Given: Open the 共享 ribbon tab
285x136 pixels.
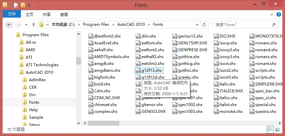Looking at the screenshot, I should [x=46, y=14].
